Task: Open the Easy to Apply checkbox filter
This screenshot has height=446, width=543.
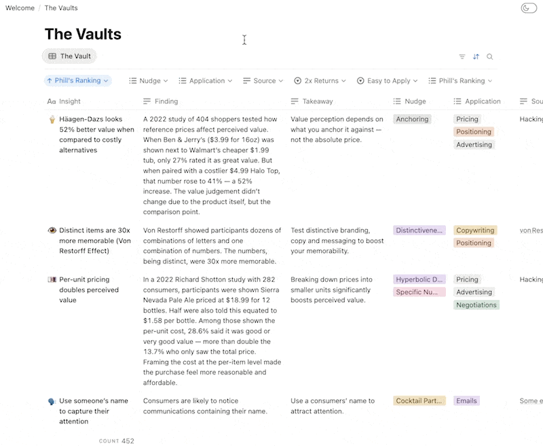Action: [x=387, y=81]
